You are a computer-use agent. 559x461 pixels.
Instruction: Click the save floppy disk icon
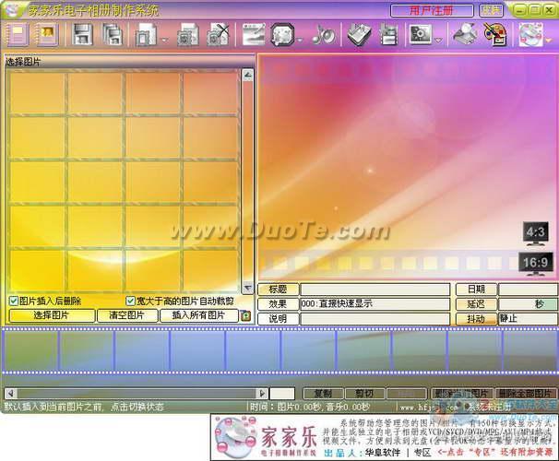click(x=82, y=34)
